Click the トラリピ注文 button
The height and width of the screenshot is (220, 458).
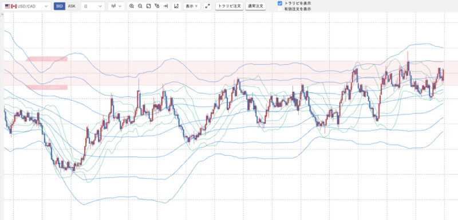(x=230, y=6)
